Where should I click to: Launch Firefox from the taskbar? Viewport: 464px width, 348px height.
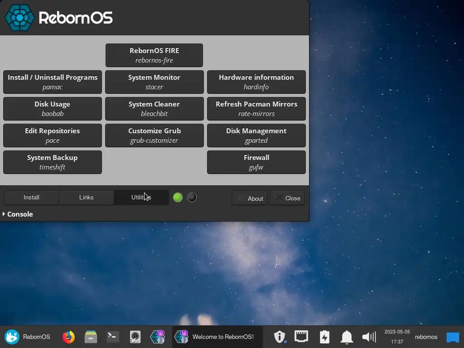point(68,337)
